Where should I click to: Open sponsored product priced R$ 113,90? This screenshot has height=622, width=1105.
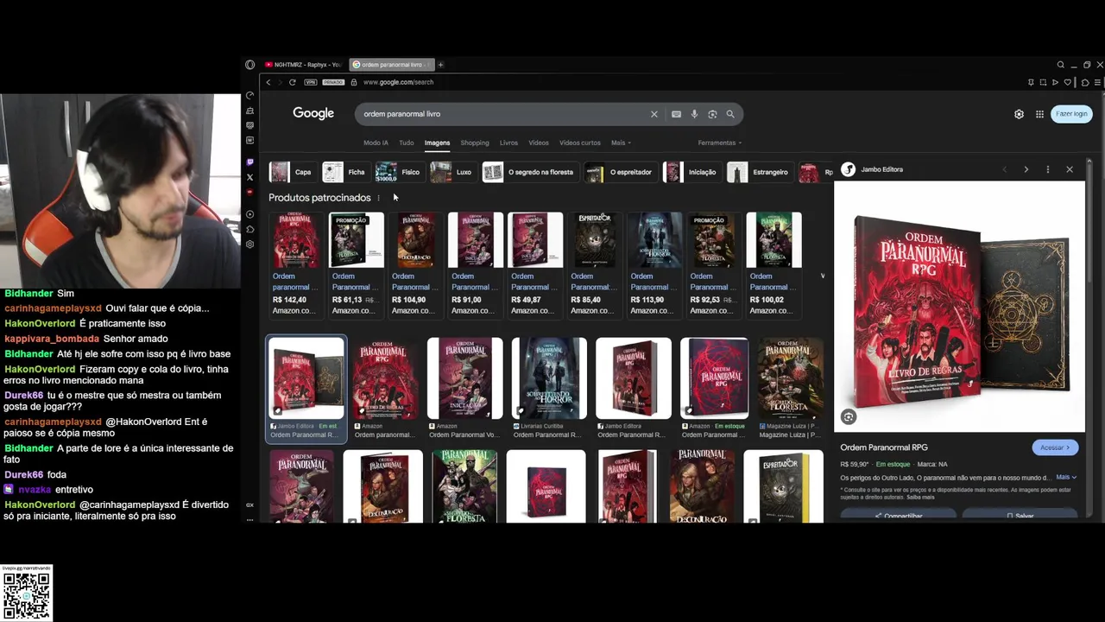click(654, 264)
